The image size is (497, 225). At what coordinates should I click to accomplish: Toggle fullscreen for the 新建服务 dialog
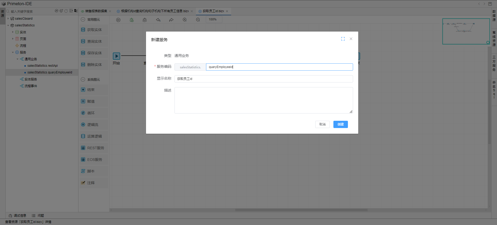coord(343,39)
